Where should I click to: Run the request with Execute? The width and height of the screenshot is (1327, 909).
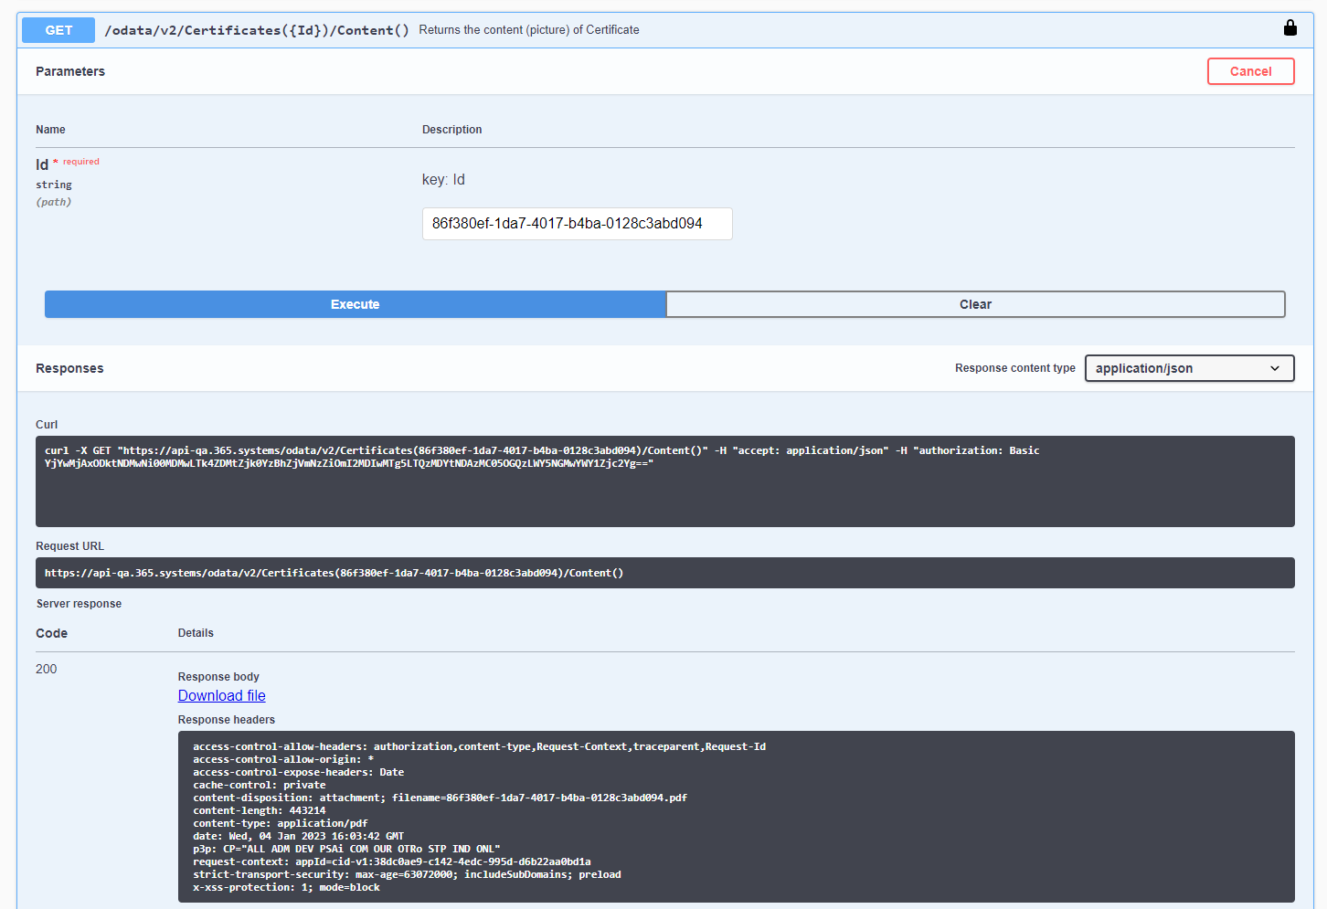355,304
